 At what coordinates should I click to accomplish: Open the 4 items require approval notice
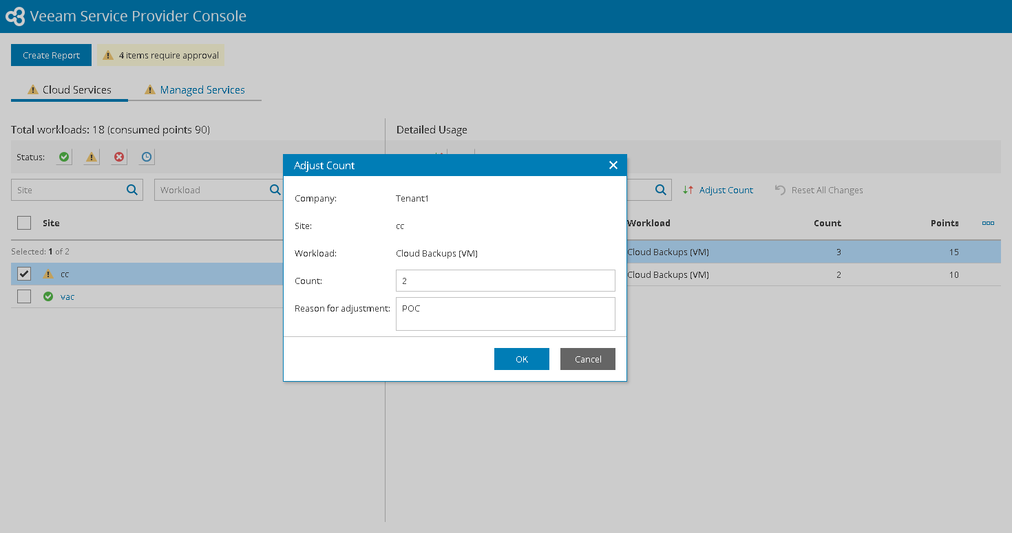[x=161, y=56]
